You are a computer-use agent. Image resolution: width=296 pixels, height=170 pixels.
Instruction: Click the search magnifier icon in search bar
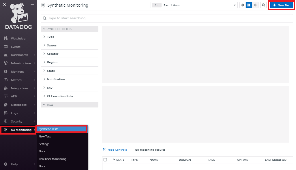point(44,18)
